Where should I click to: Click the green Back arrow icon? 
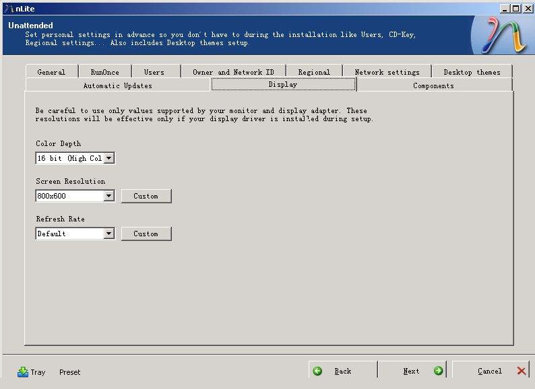[317, 371]
